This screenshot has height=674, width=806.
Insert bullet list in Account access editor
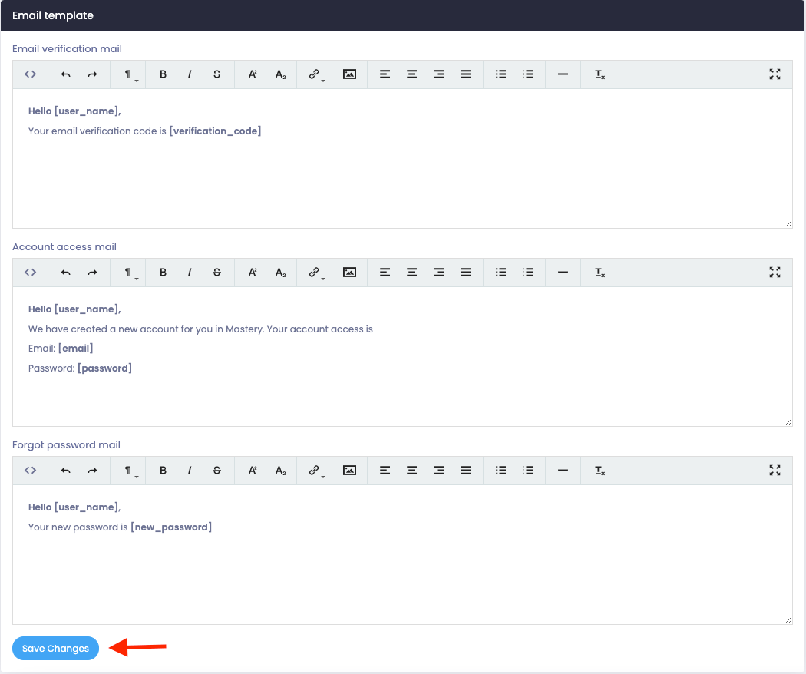coord(500,273)
